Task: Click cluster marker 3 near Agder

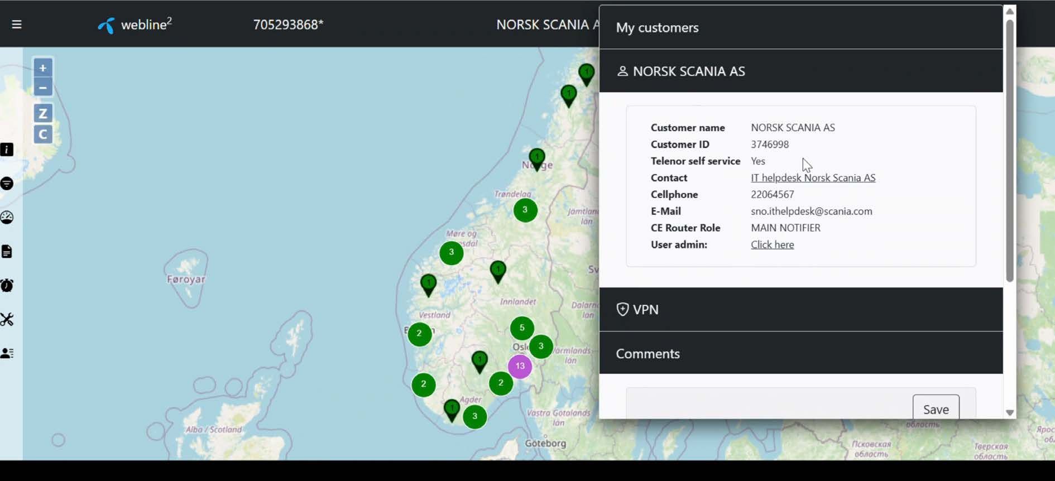Action: 474,416
